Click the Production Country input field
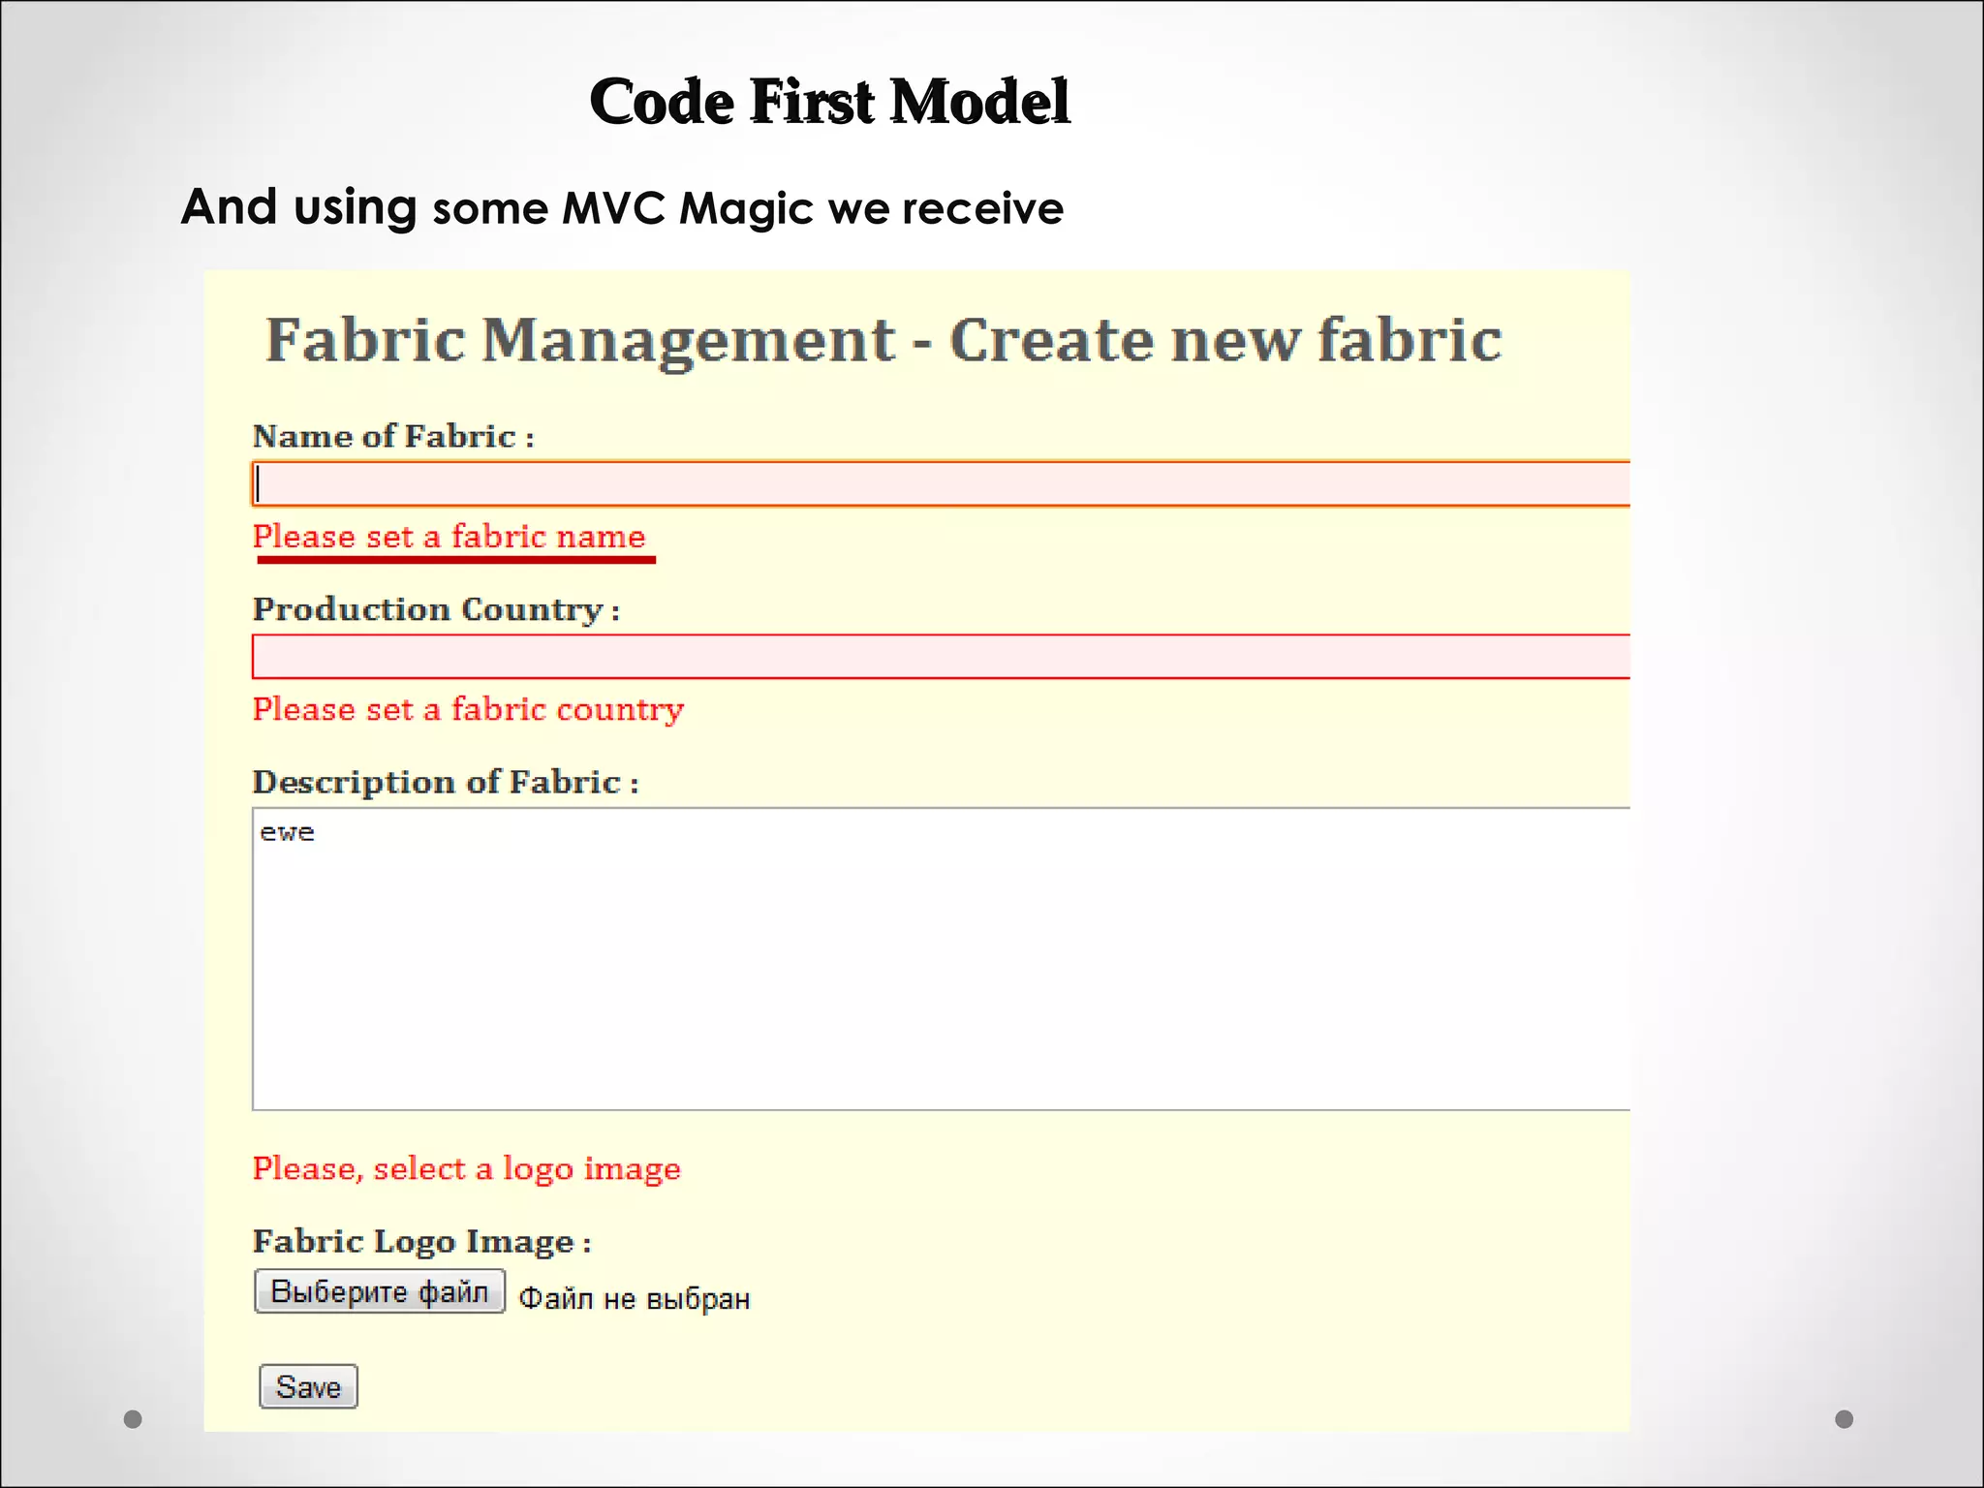This screenshot has height=1488, width=1984. (x=941, y=657)
